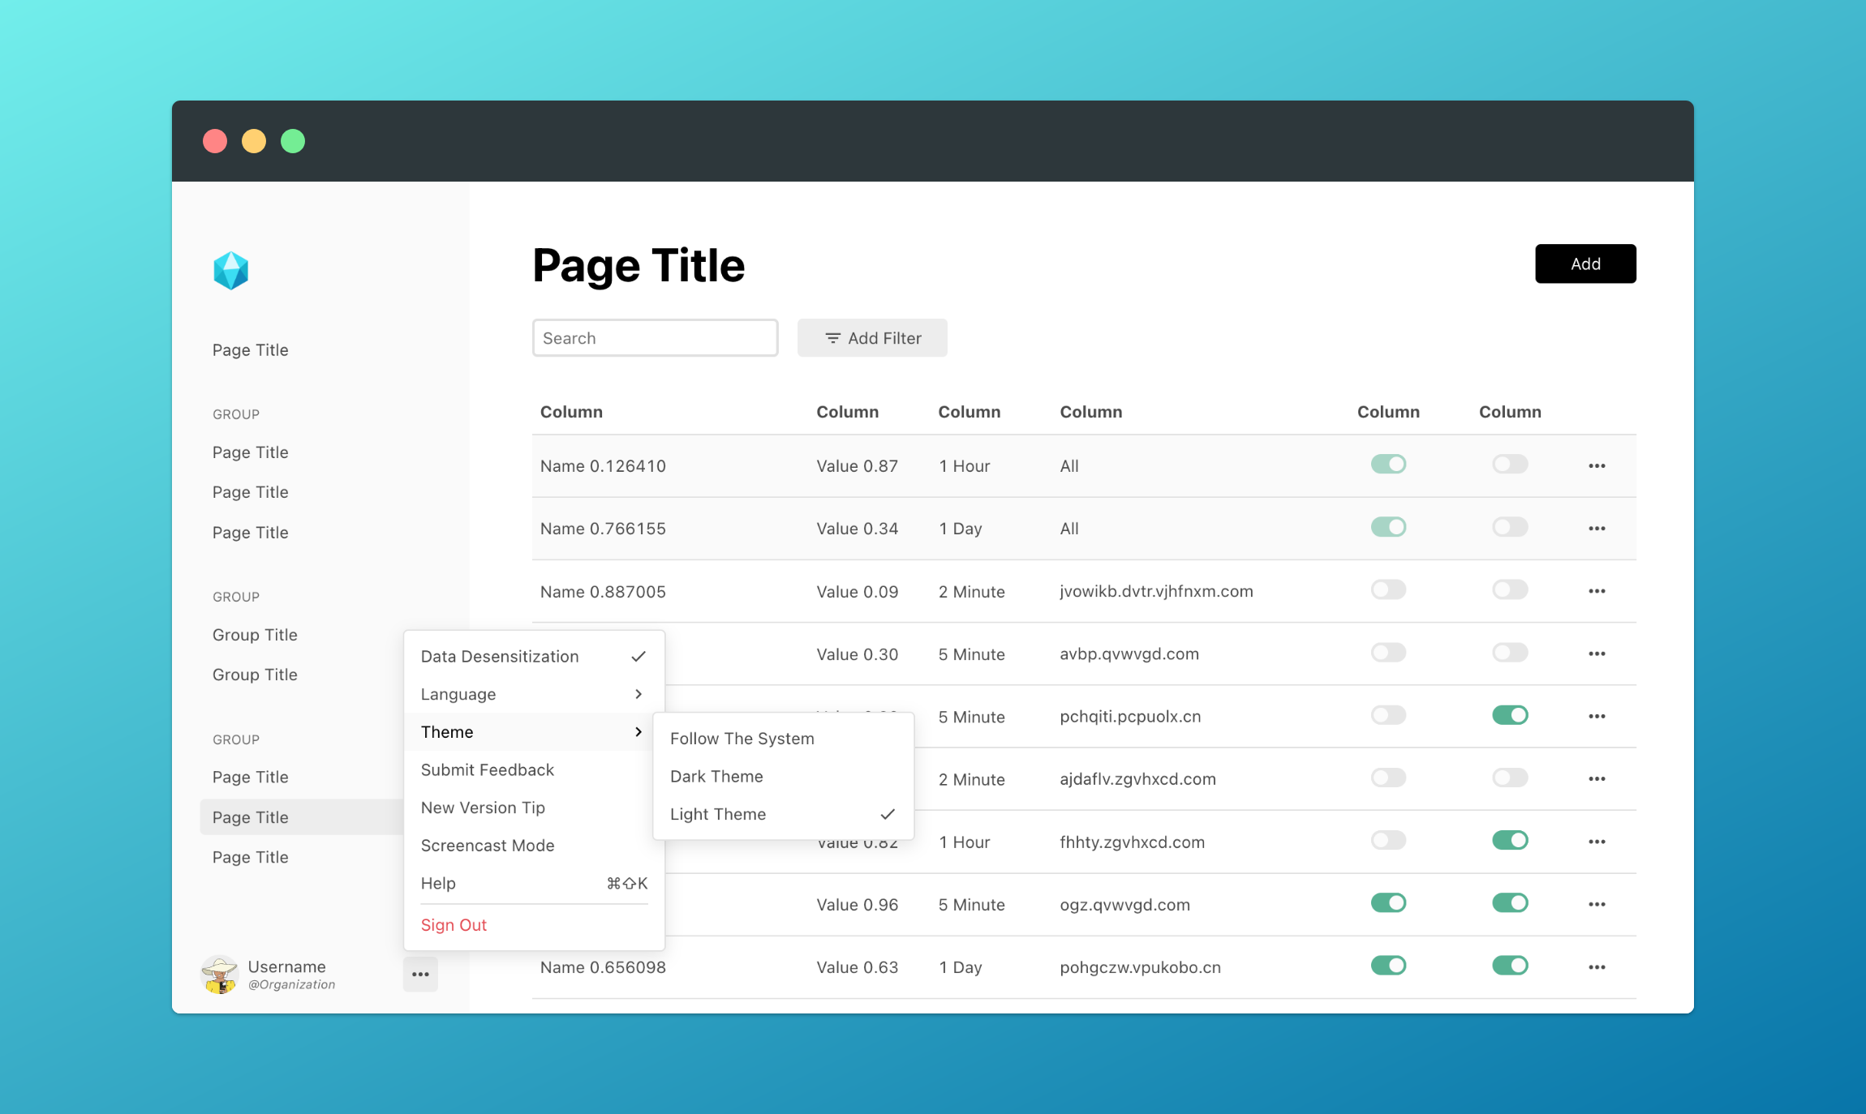
Task: Open row actions for the pchqiti.pcpuolx.cn row
Action: tap(1597, 717)
